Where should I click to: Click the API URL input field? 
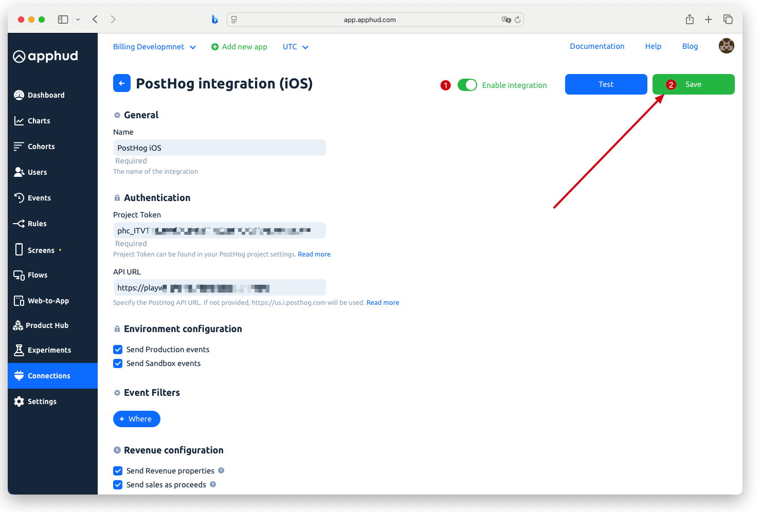(220, 287)
